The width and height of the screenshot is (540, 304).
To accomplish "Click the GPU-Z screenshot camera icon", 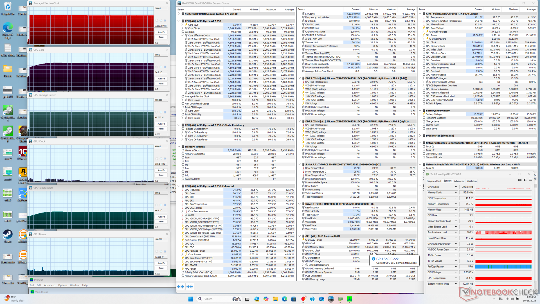I will [x=519, y=180].
